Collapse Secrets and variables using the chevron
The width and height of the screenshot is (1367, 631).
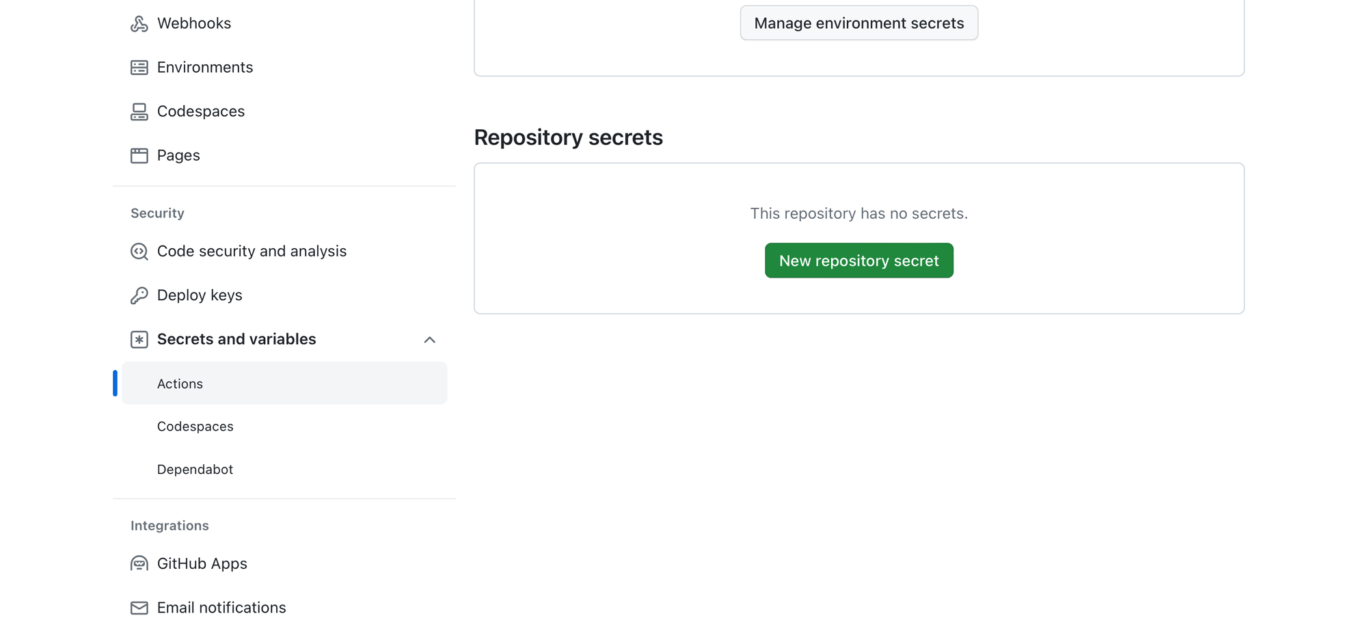(x=429, y=340)
